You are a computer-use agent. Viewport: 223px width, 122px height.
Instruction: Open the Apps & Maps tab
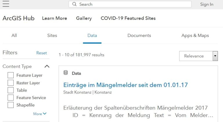coord(195,36)
